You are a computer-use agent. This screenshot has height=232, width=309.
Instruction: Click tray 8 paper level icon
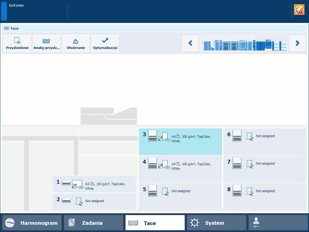[x=237, y=191]
